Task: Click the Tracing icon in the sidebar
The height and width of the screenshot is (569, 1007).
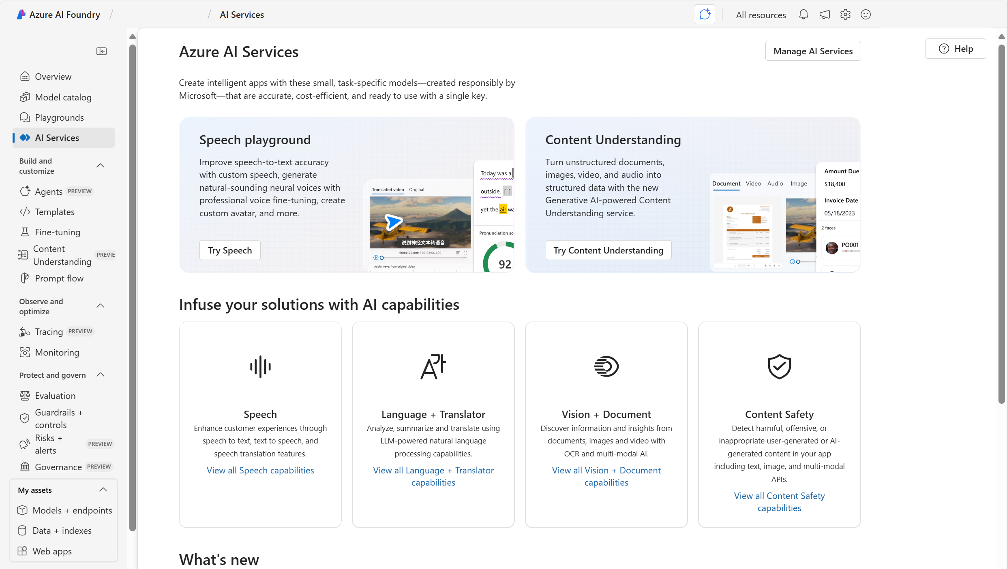Action: pyautogui.click(x=25, y=332)
